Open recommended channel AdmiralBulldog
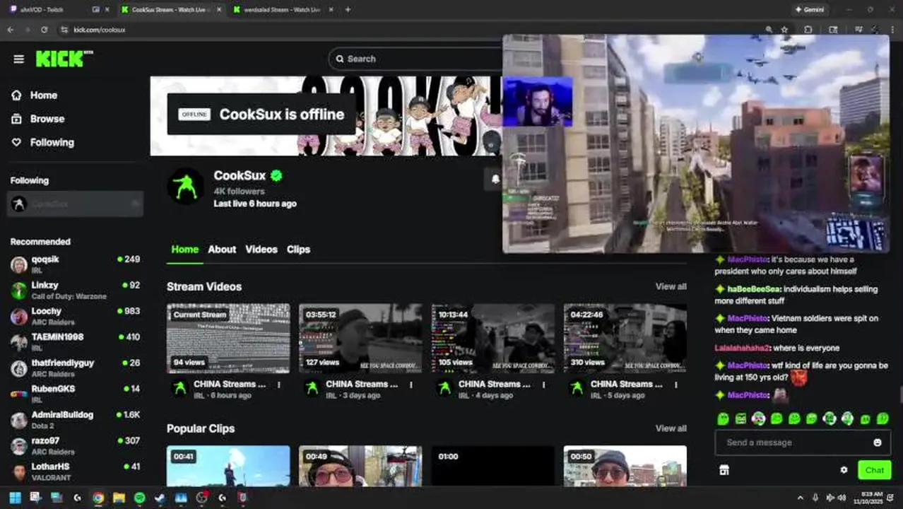903x509 pixels. (75, 420)
